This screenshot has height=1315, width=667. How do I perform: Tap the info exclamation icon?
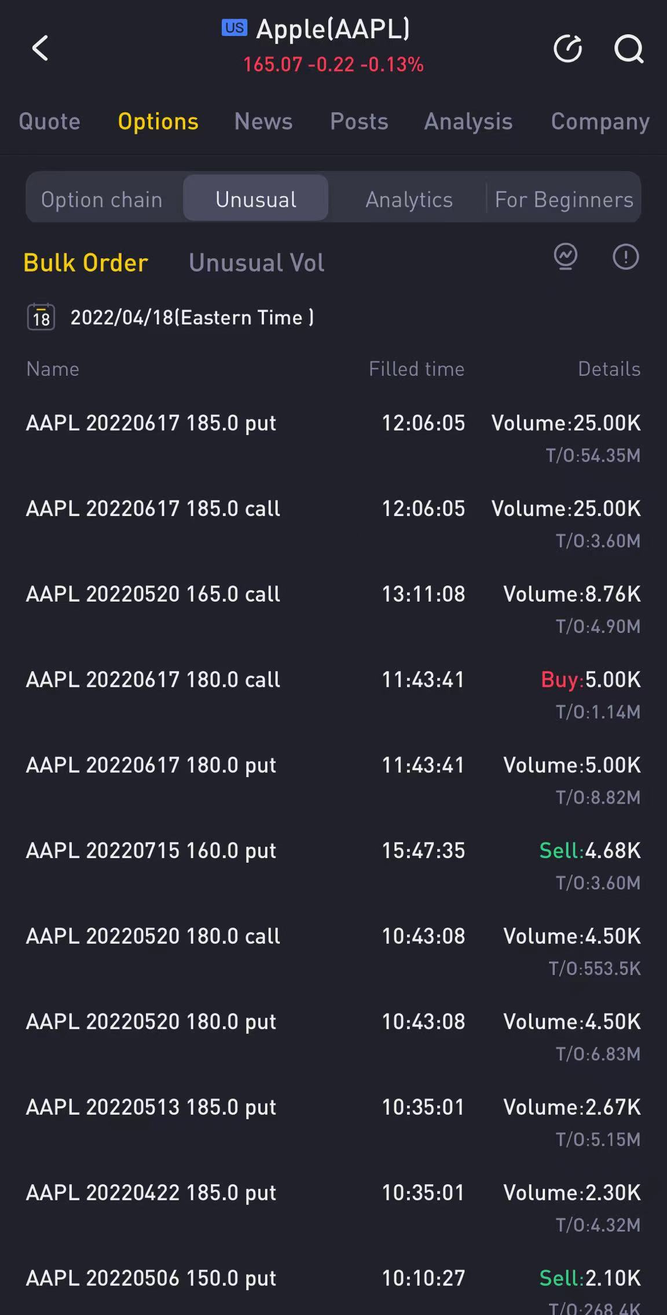point(625,257)
